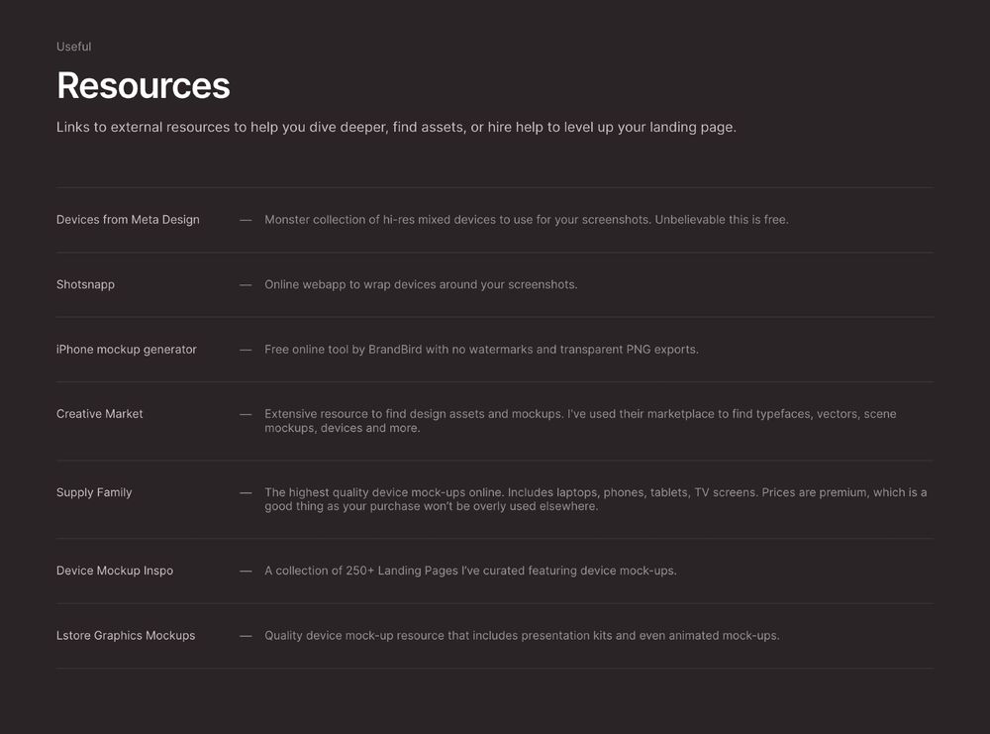The height and width of the screenshot is (734, 990).
Task: Click the iPhone mockup generator link
Action: coord(127,350)
